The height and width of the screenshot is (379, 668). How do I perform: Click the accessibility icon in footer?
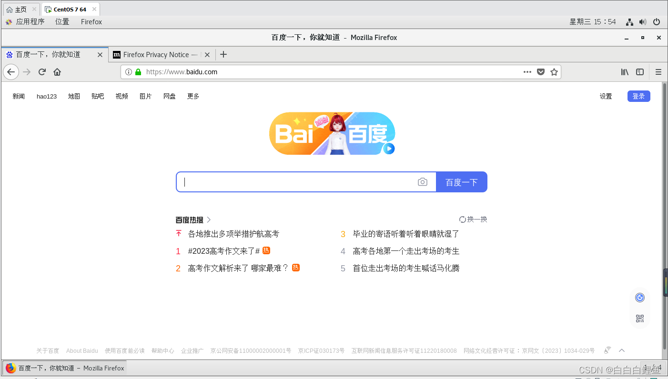[607, 350]
